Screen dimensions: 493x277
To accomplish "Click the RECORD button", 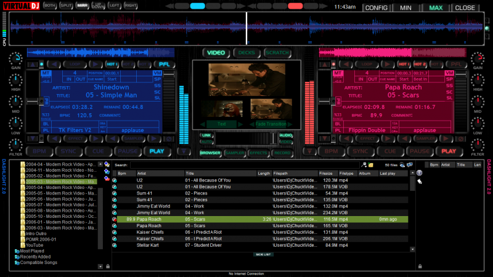I will (282, 153).
